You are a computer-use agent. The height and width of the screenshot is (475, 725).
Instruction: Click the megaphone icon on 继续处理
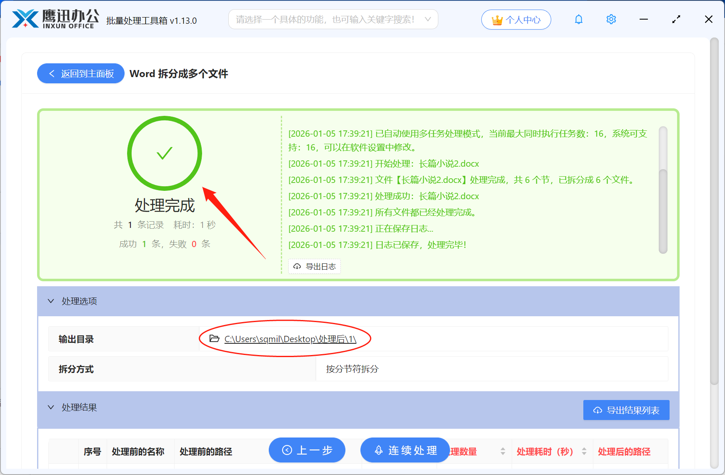click(378, 450)
